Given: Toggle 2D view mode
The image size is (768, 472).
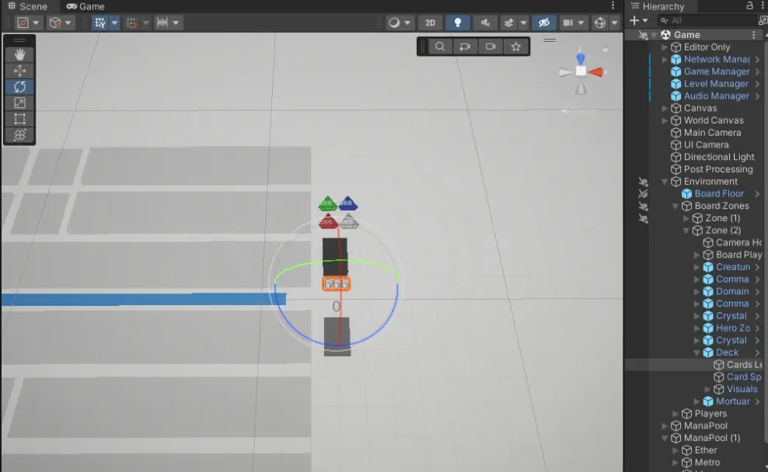Looking at the screenshot, I should 430,23.
